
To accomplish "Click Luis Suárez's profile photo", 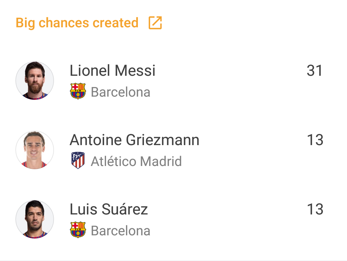I will pyautogui.click(x=35, y=219).
